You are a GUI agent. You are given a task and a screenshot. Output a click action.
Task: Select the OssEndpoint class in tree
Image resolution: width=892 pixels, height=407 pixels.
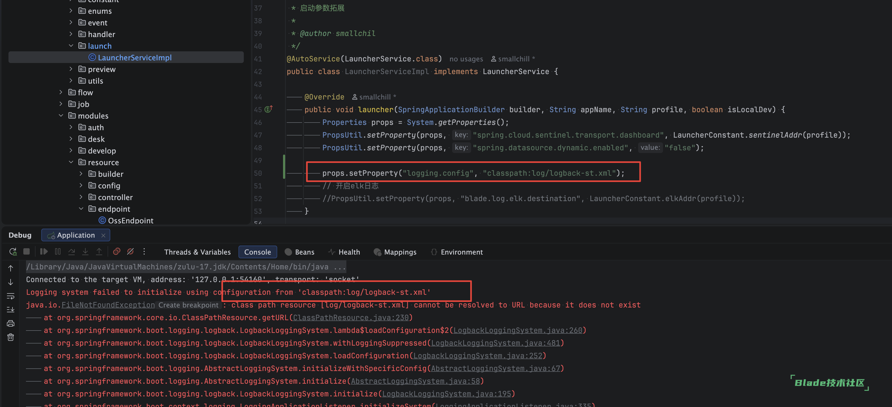tap(130, 221)
